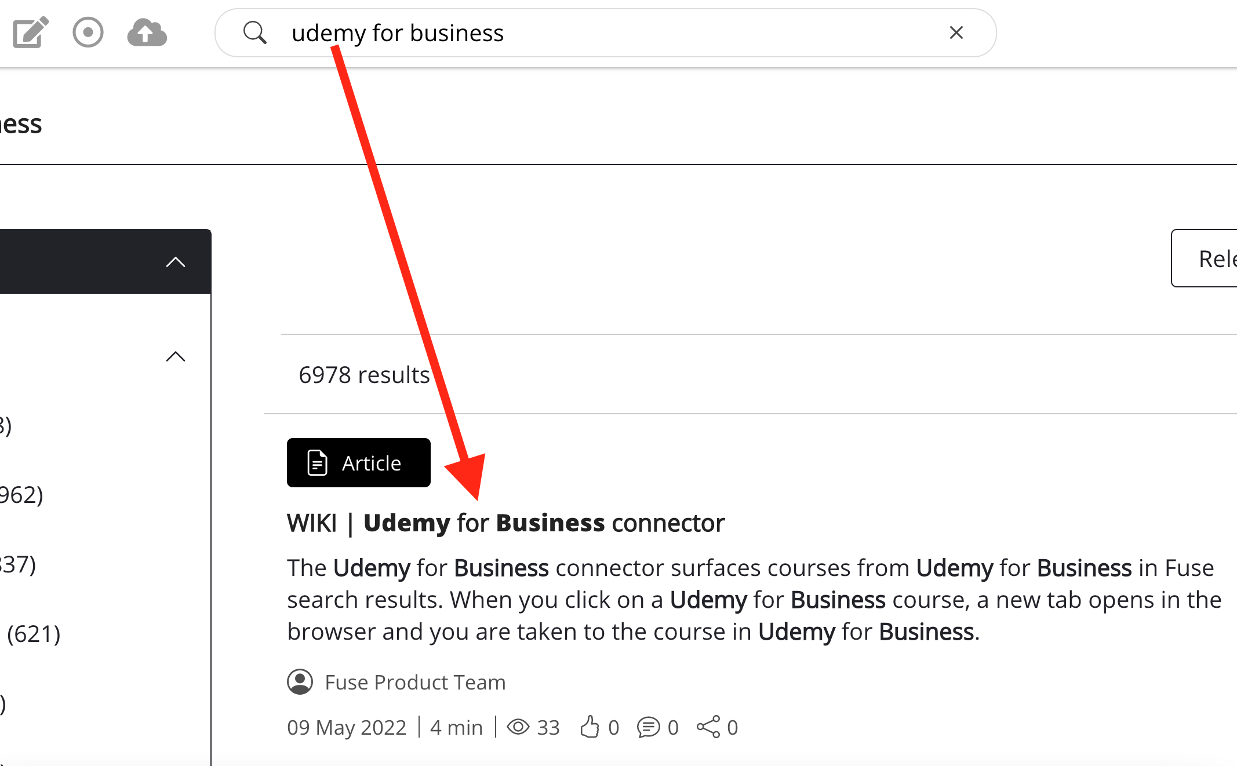1237x766 pixels.
Task: Collapse the filter section with second chevron
Action: [175, 356]
